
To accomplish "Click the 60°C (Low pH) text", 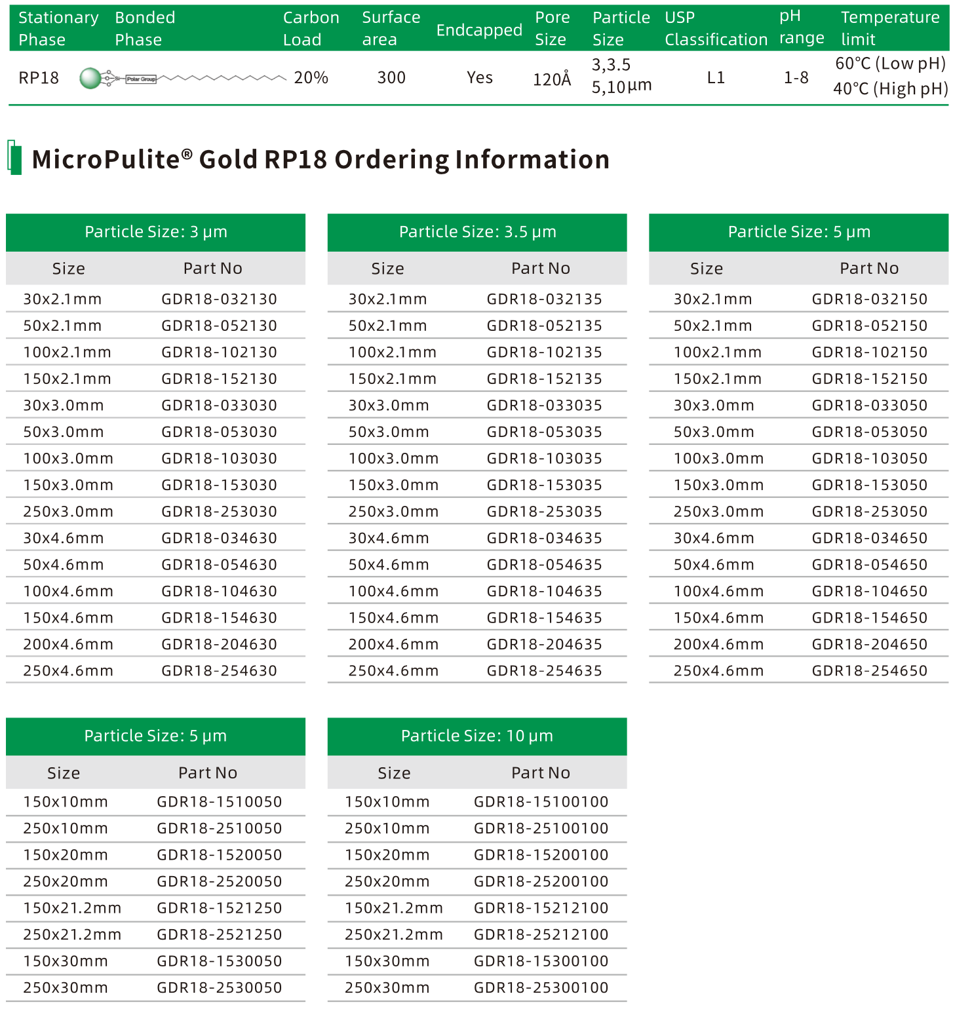I will pyautogui.click(x=890, y=64).
